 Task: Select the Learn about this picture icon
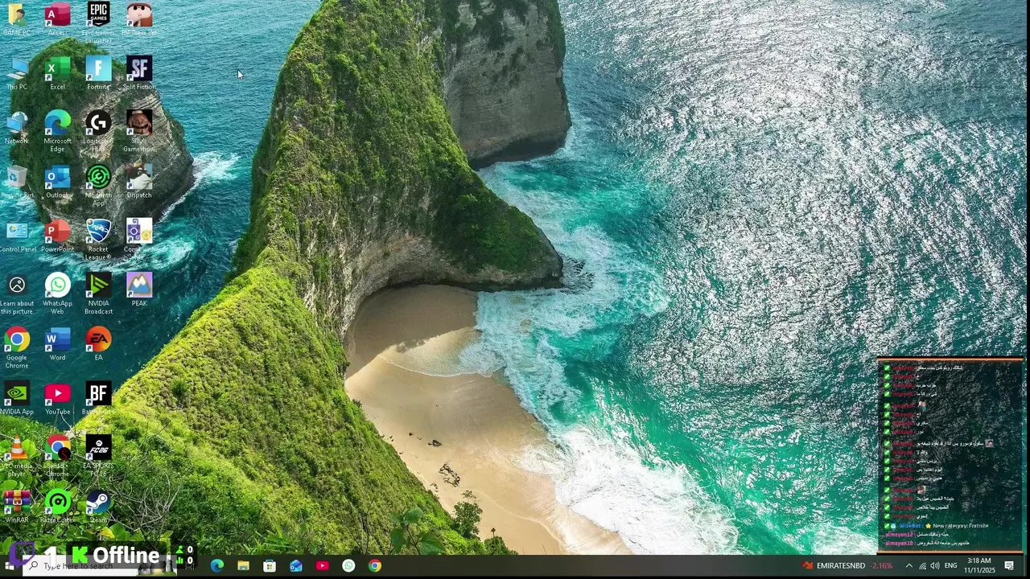click(x=17, y=294)
